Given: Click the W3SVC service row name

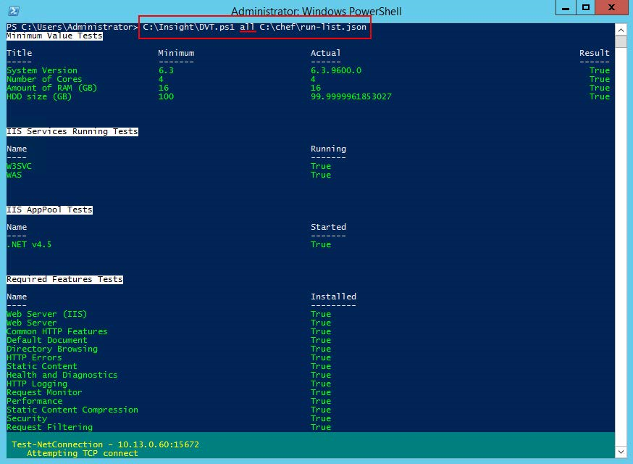Looking at the screenshot, I should tap(20, 166).
